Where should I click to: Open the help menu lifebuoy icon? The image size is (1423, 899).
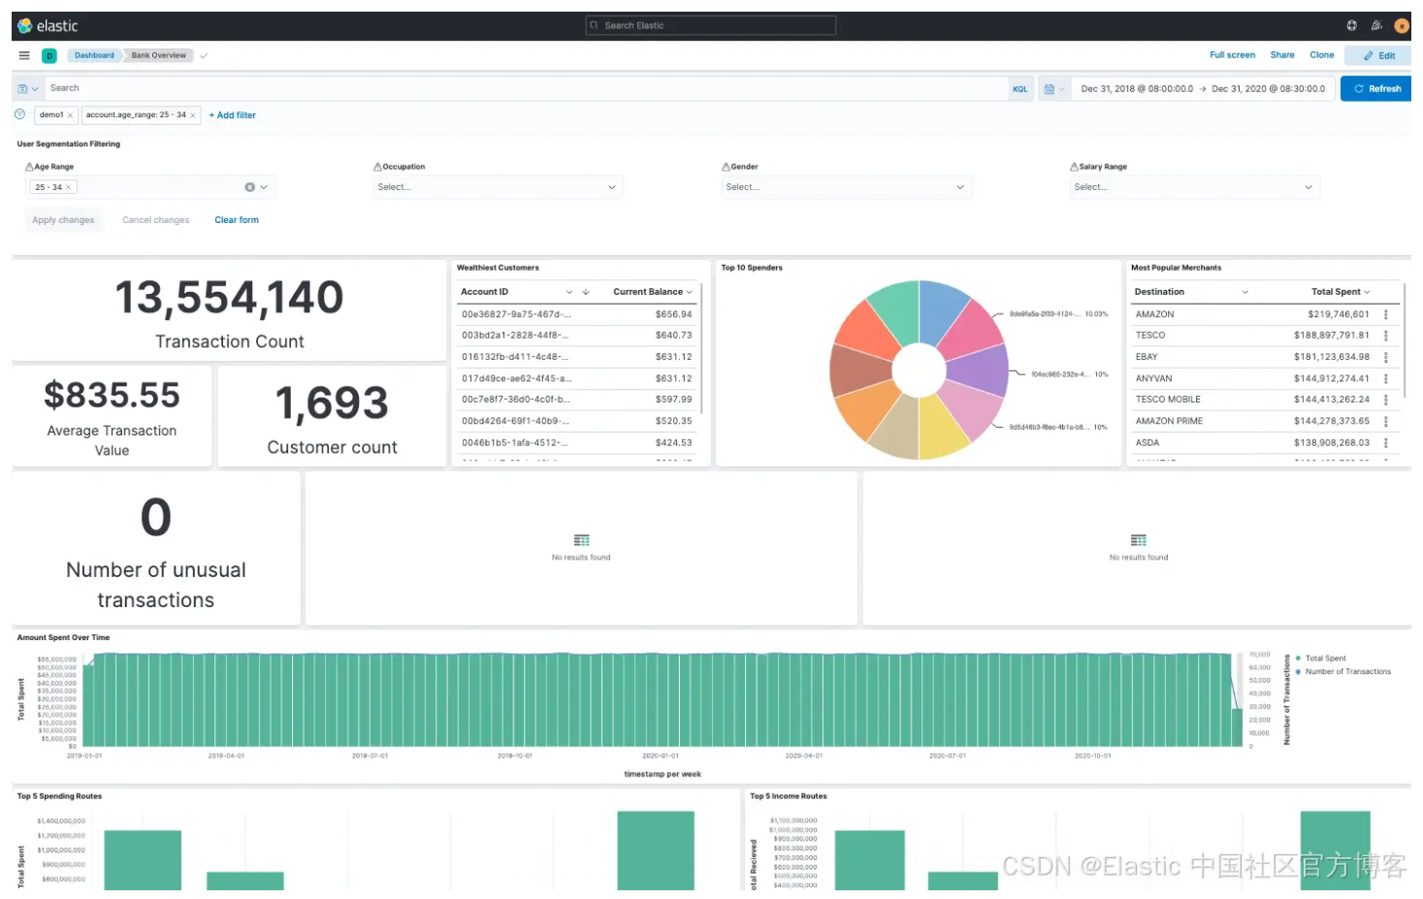pyautogui.click(x=1351, y=26)
